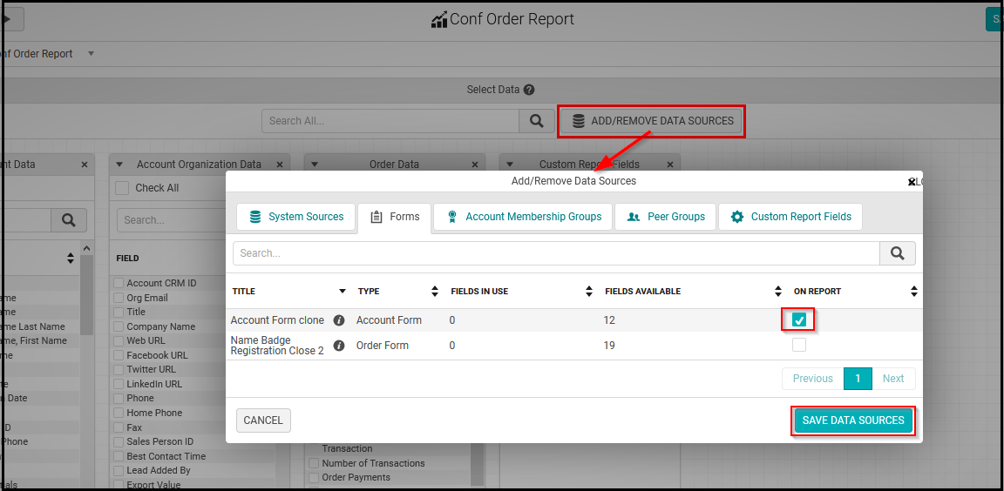
Task: Open the Custom Report Fields tab
Action: [790, 217]
